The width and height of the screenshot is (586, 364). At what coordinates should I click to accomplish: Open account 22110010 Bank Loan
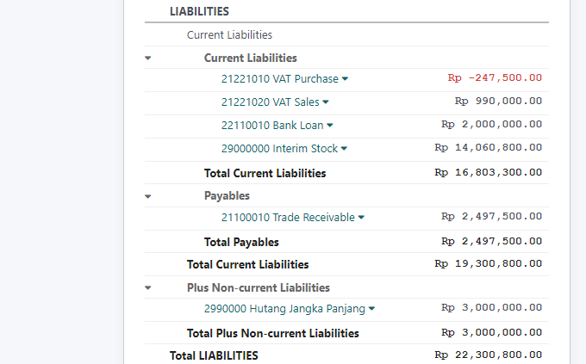point(271,126)
